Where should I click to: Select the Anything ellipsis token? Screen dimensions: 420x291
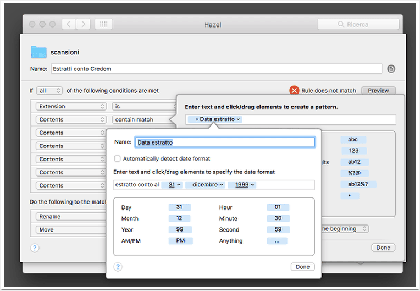click(277, 241)
